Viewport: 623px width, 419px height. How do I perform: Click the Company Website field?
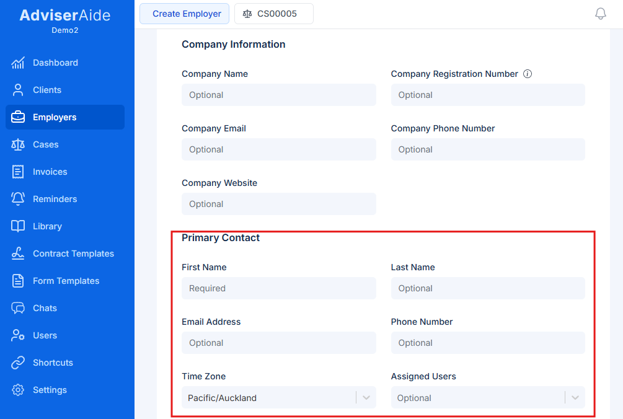pos(279,204)
